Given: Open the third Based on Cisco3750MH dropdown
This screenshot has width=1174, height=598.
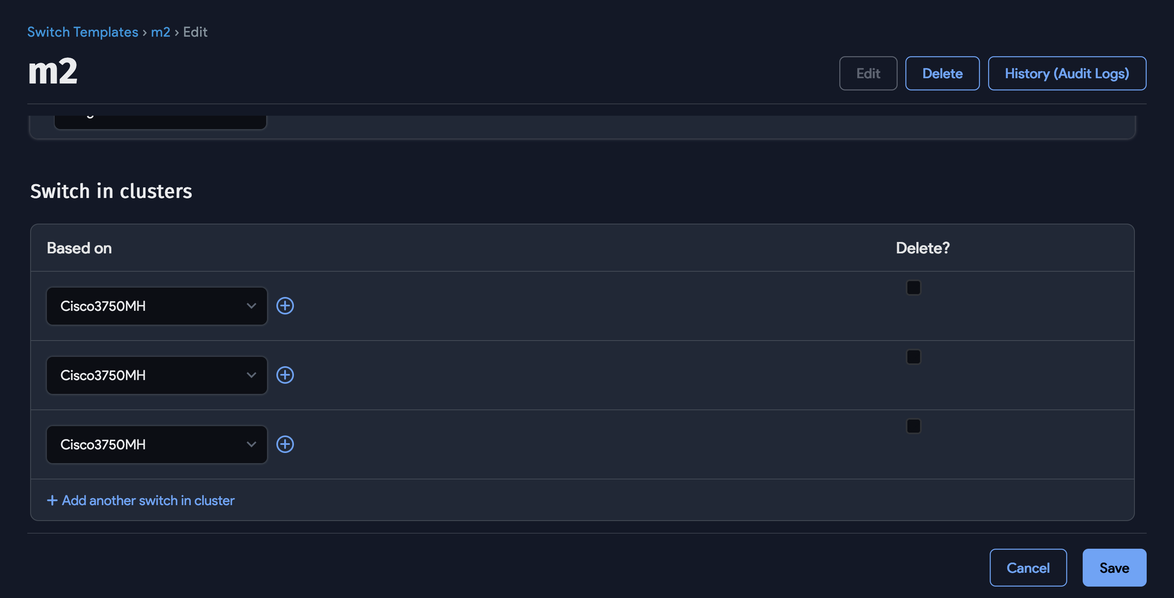Looking at the screenshot, I should tap(157, 444).
